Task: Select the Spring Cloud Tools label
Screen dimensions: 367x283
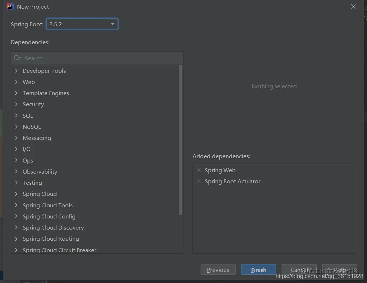Action: coord(47,205)
